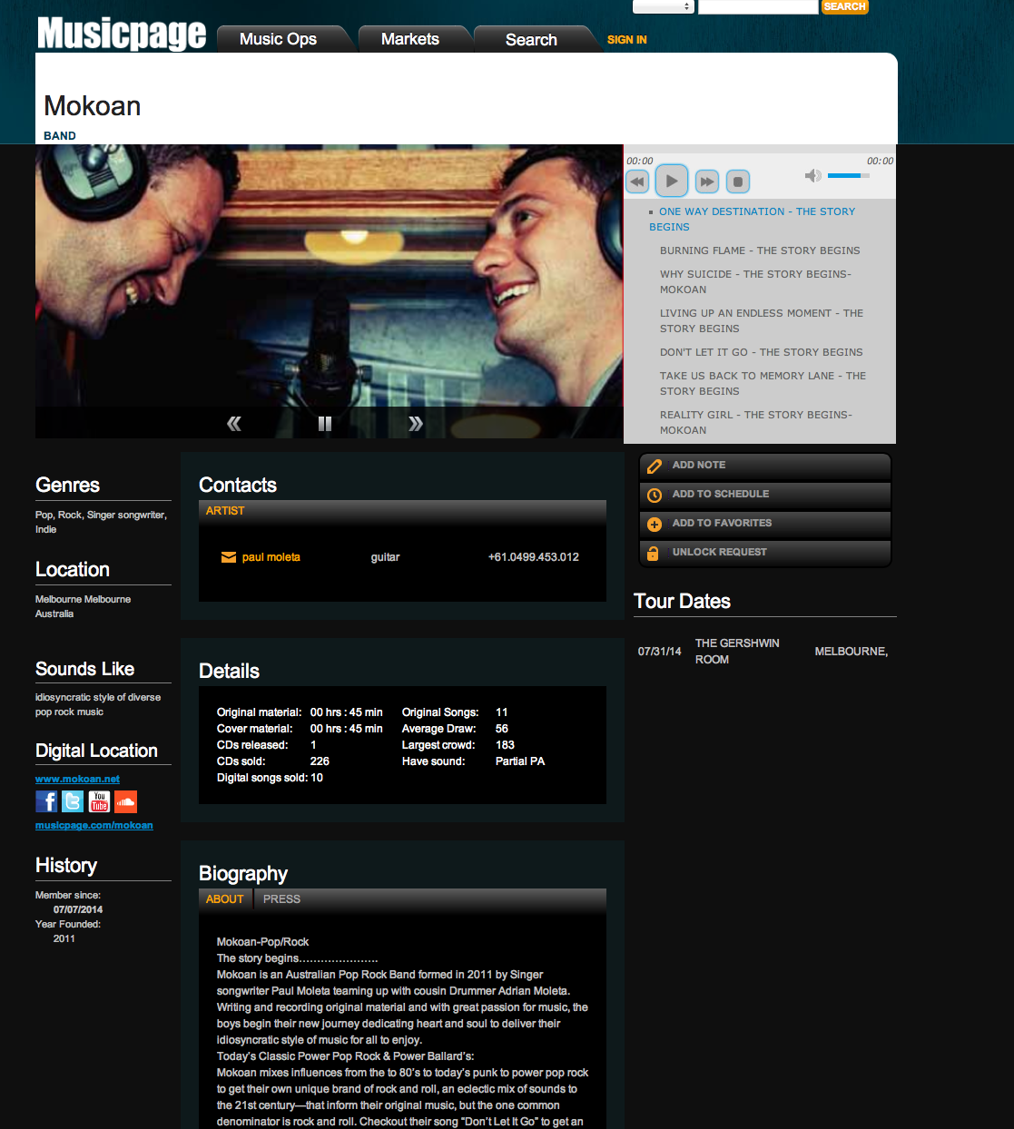Click the top search text field
1014x1129 pixels.
(x=758, y=7)
